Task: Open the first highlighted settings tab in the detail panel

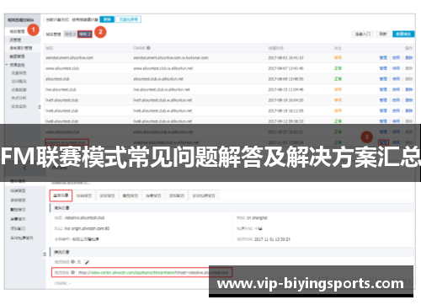Action: tap(61, 195)
